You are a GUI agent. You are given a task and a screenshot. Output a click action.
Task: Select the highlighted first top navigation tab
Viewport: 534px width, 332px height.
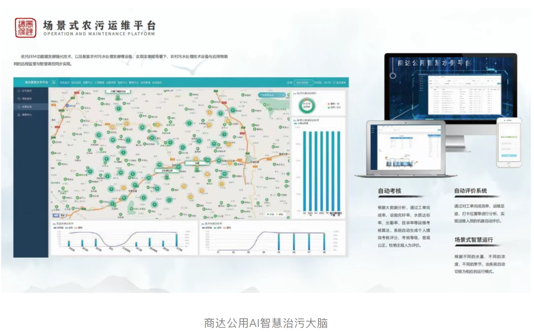point(65,83)
